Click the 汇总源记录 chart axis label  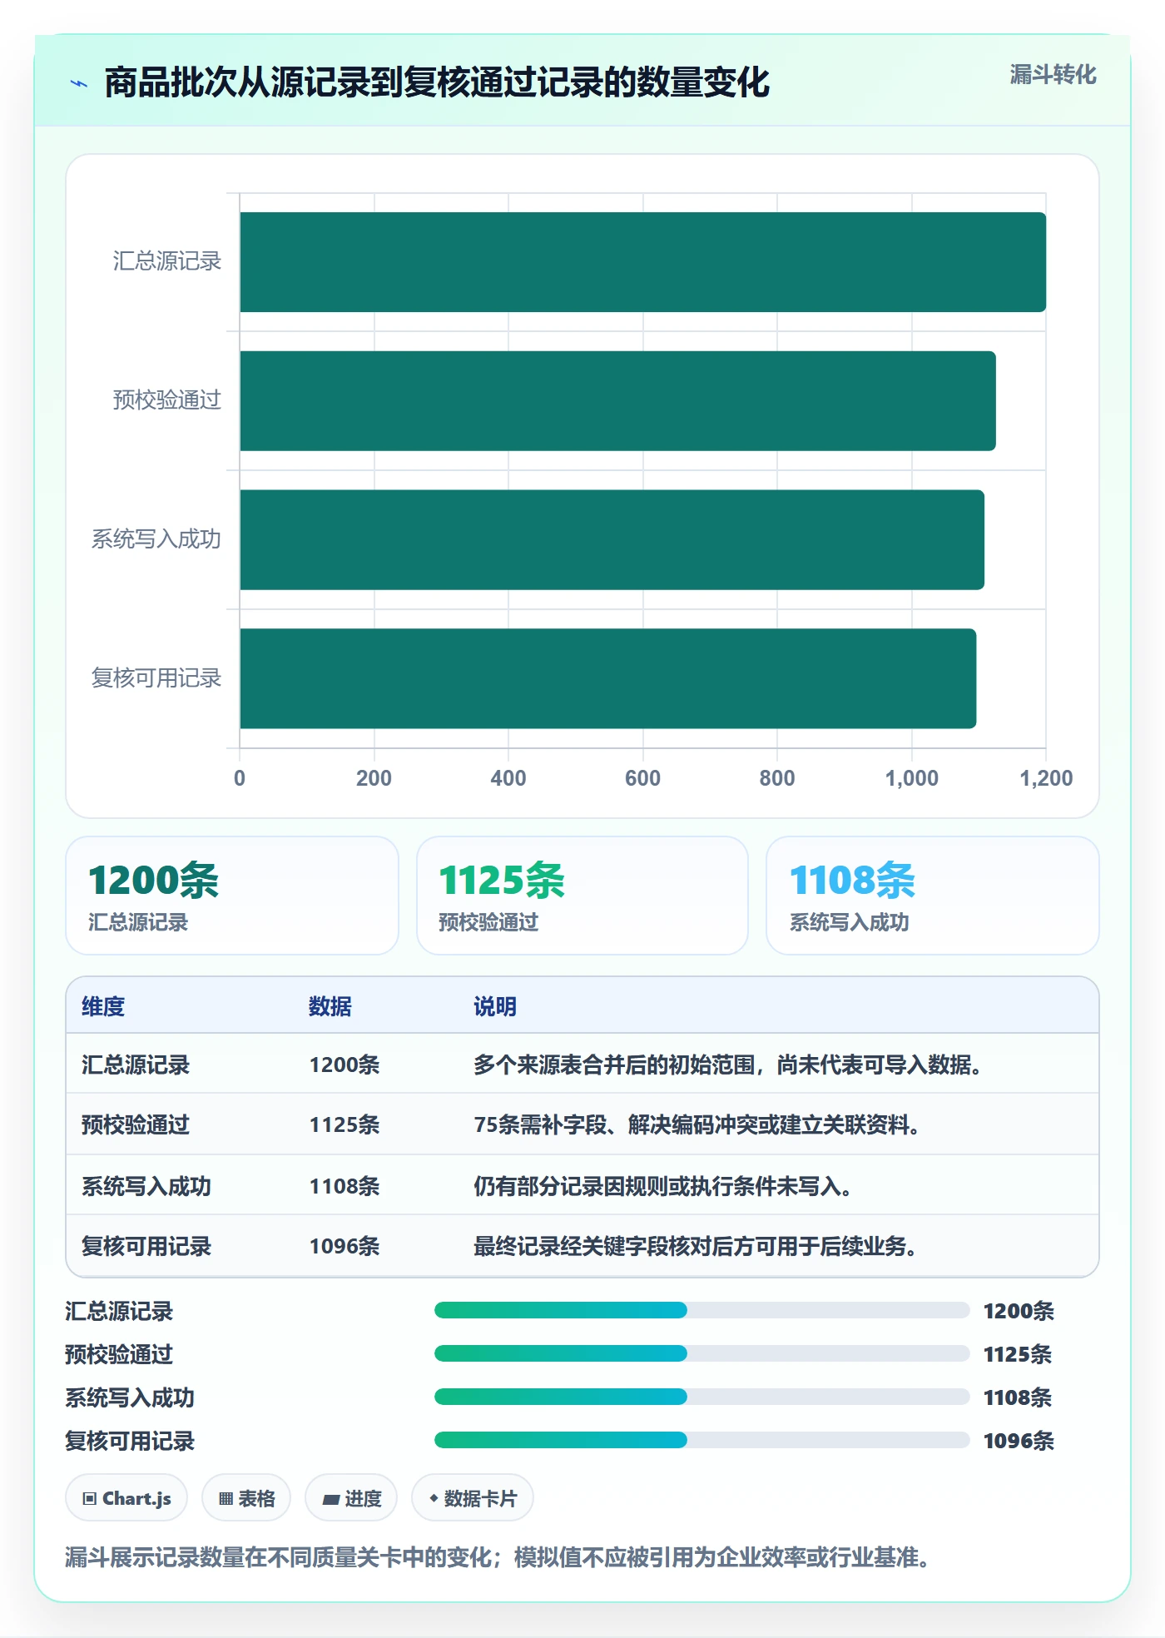click(x=167, y=261)
